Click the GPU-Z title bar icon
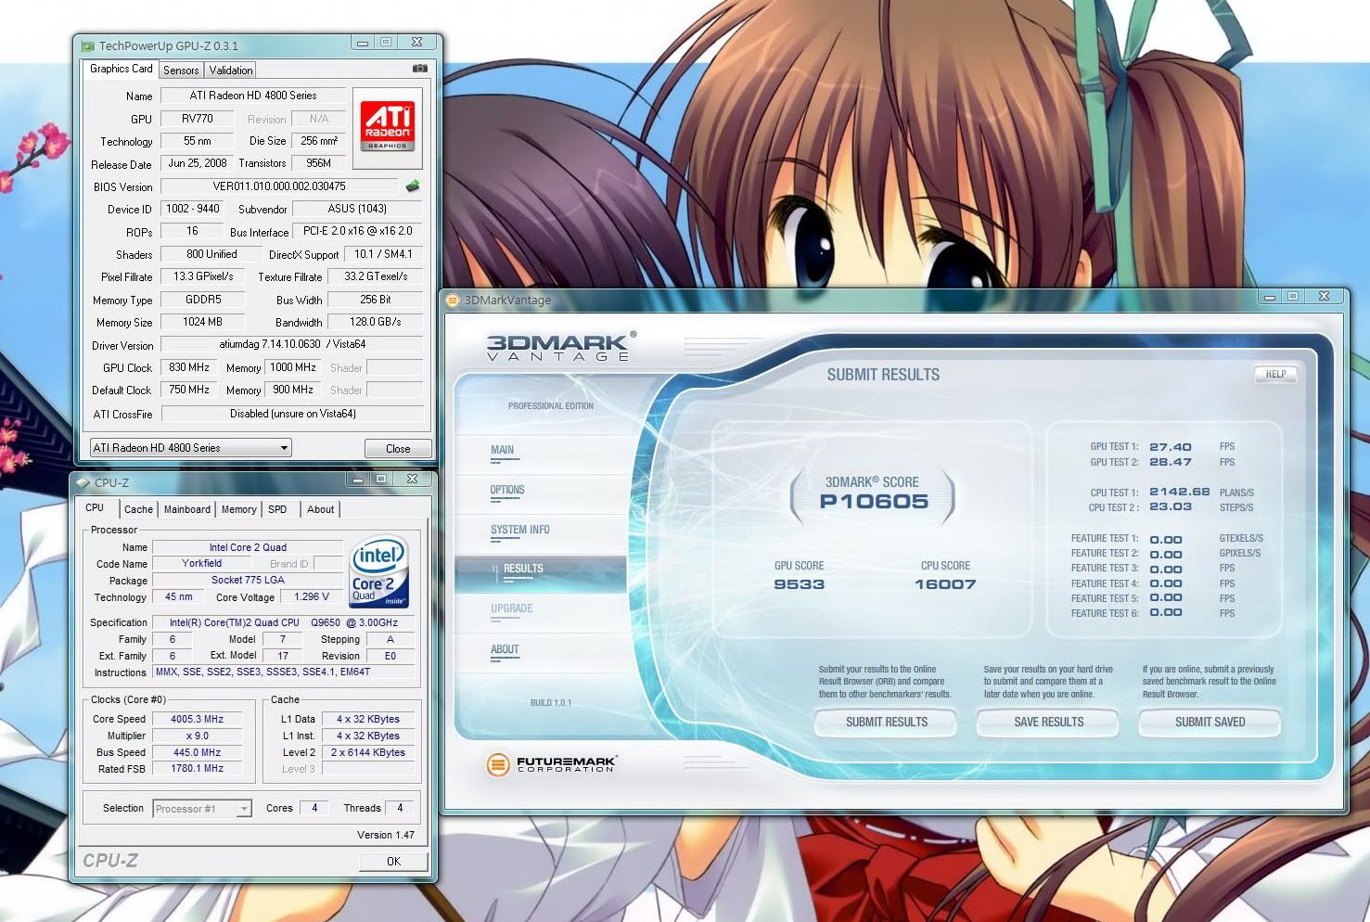Viewport: 1370px width, 922px height. (88, 45)
